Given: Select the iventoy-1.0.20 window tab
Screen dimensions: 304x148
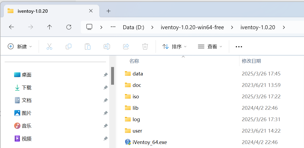Looking at the screenshot, I should (48, 11).
